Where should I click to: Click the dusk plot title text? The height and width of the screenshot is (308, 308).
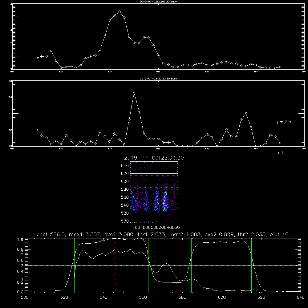[x=158, y=79]
